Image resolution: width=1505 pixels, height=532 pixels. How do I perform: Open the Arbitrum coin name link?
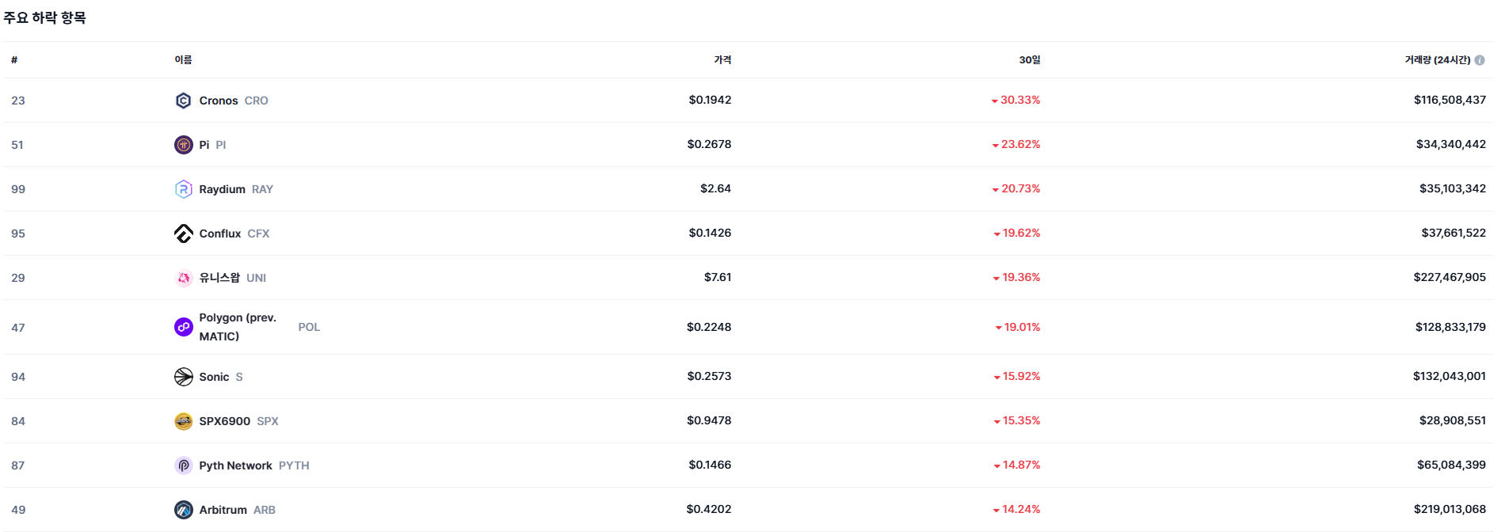pyautogui.click(x=223, y=510)
